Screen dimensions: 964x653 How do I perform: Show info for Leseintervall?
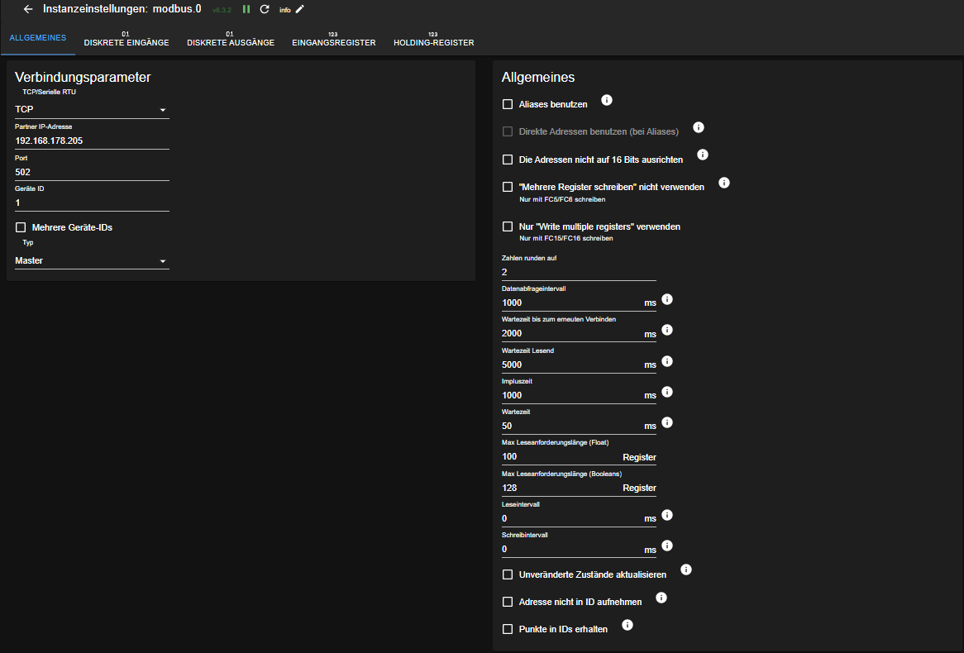coord(667,515)
